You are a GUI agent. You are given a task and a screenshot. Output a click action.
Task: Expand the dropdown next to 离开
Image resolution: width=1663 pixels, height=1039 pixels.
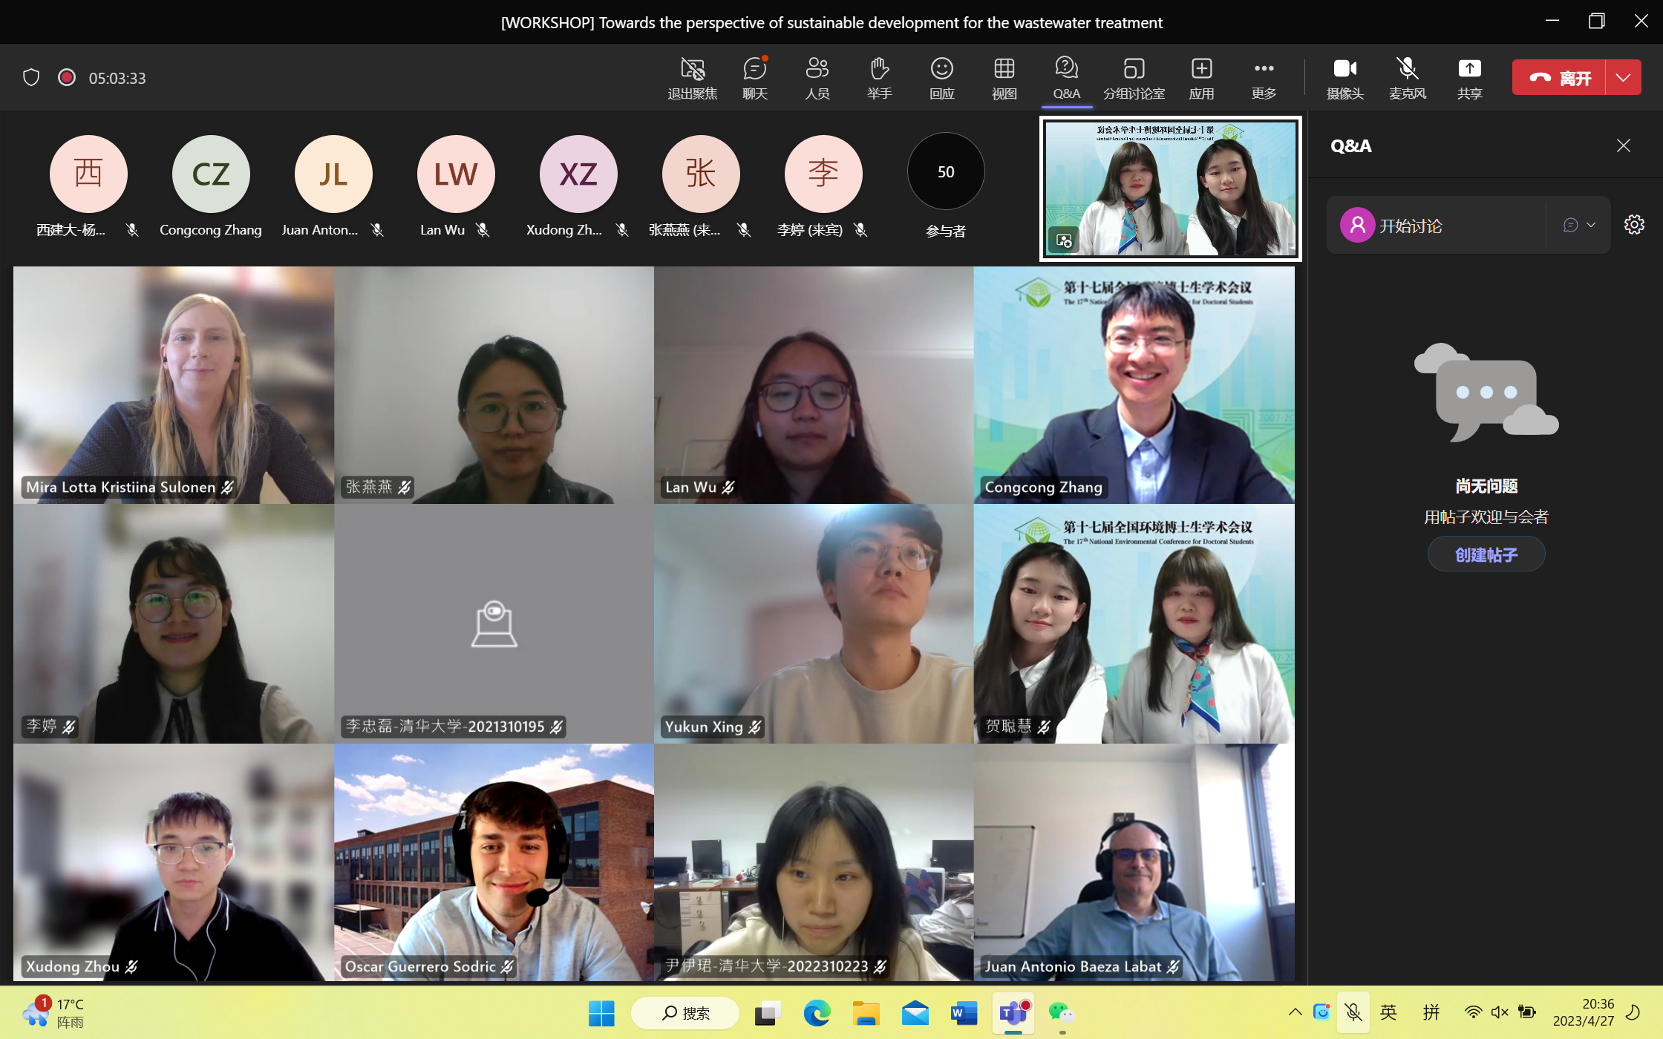click(1623, 76)
